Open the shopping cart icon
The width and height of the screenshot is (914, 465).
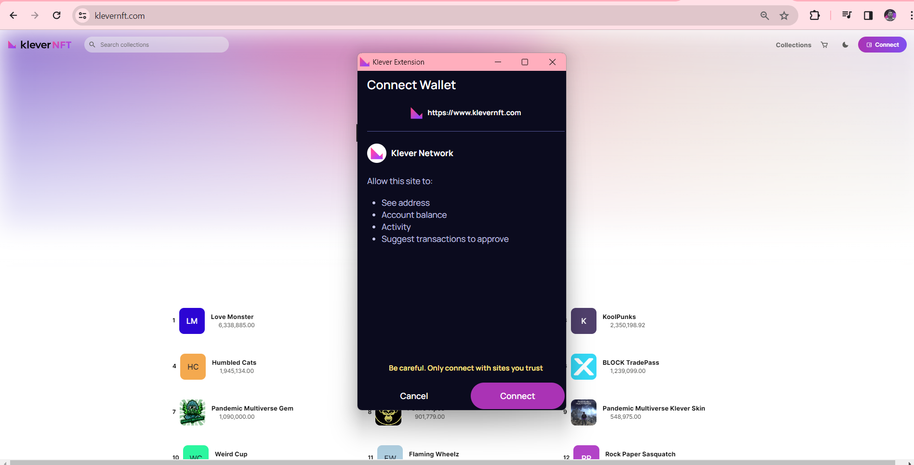point(824,45)
